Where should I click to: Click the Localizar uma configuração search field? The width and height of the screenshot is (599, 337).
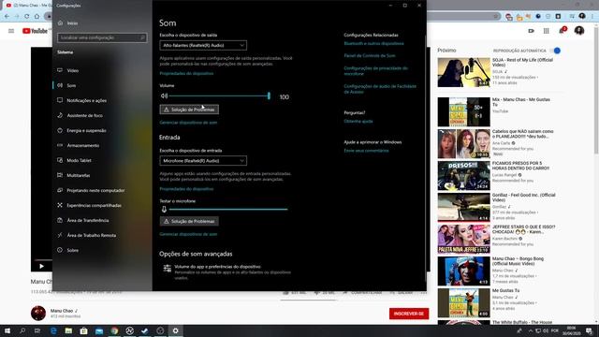(x=102, y=37)
